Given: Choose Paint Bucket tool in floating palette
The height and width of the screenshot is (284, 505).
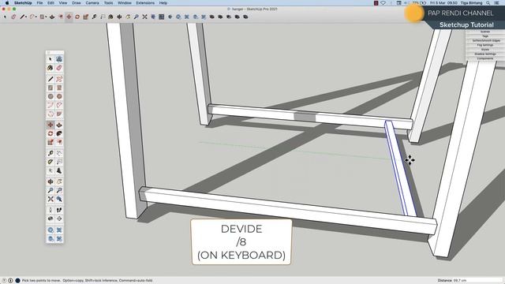Looking at the screenshot, I should pyautogui.click(x=50, y=68).
